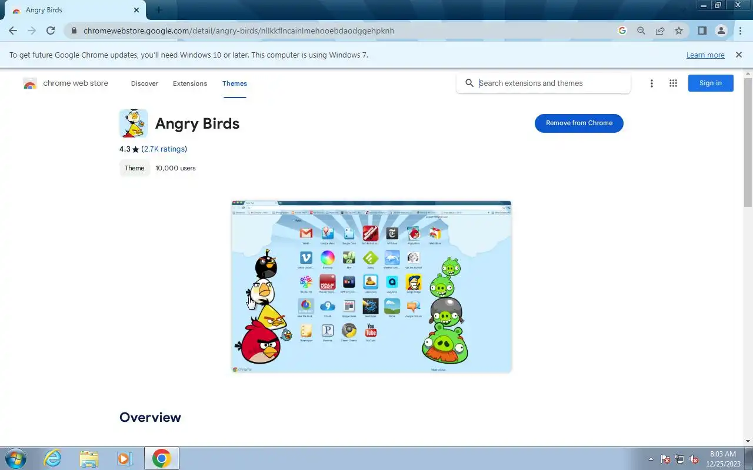Image resolution: width=753 pixels, height=470 pixels.
Task: Click the page vertical scrollbar
Action: click(748, 141)
